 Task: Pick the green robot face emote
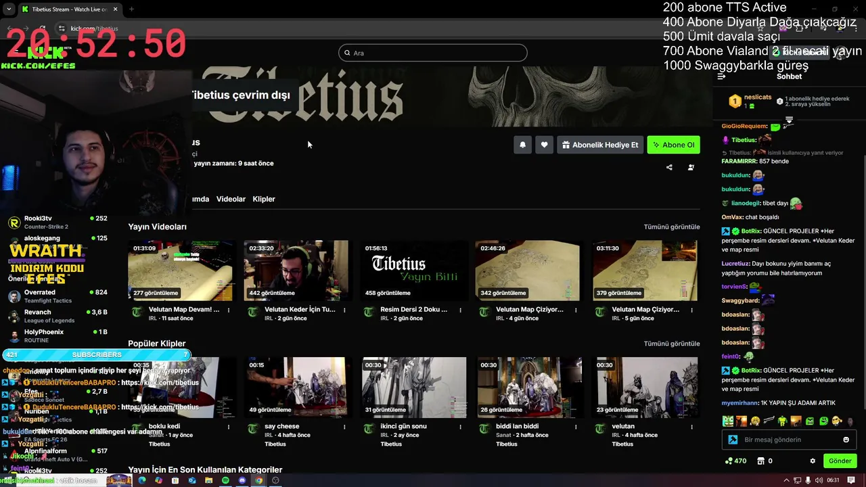(x=727, y=421)
